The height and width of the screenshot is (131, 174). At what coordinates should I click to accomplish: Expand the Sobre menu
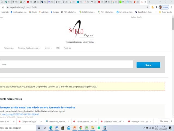tap(48, 48)
